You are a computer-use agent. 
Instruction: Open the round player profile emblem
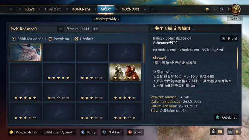(236, 10)
